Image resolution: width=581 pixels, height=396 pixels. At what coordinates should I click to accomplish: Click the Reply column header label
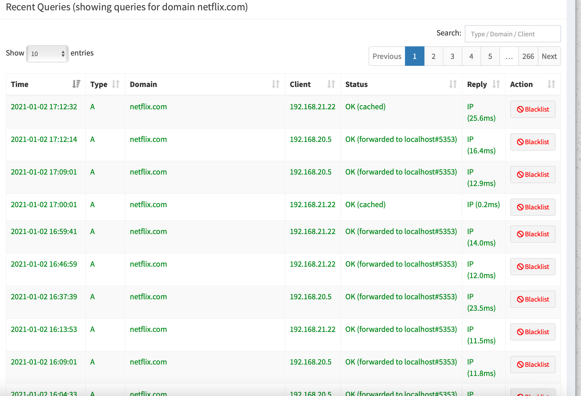tap(477, 84)
